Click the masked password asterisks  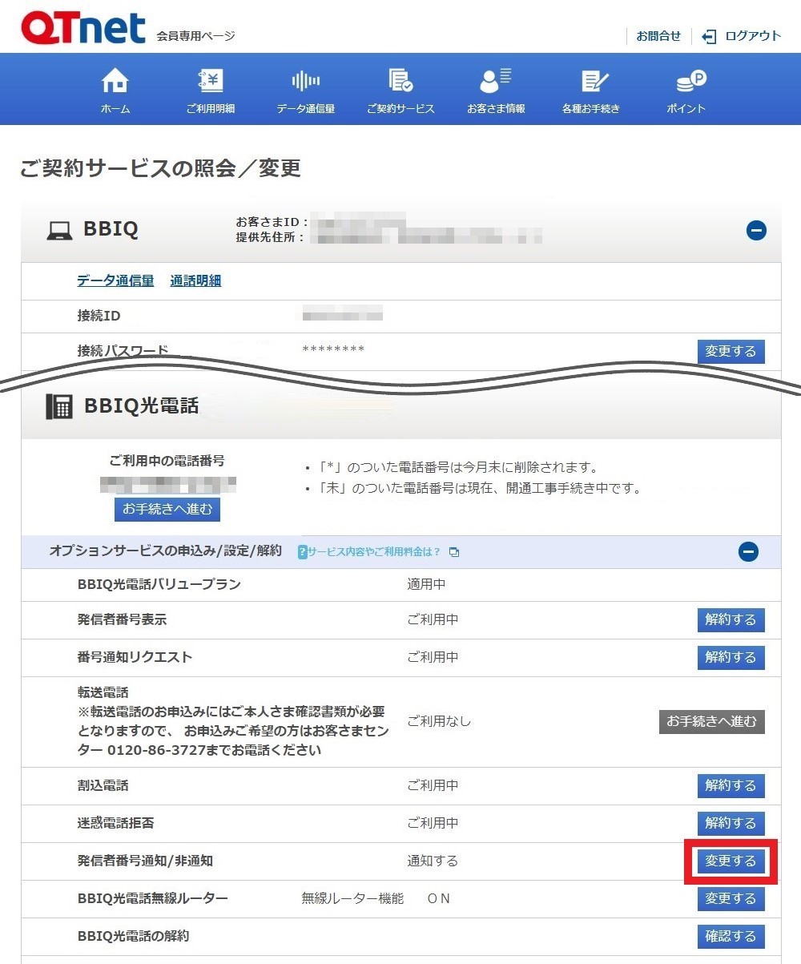[333, 350]
